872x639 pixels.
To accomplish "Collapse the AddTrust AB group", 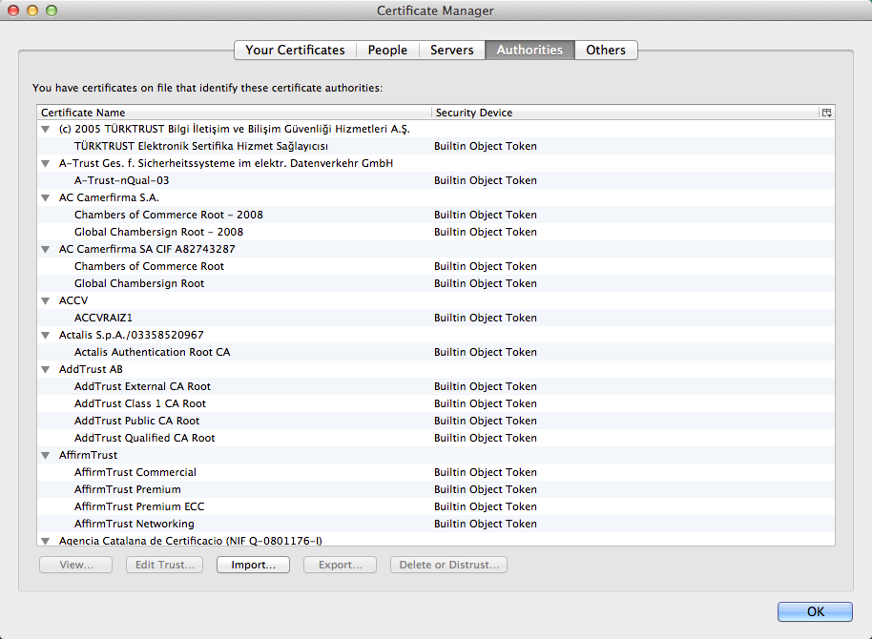I will coord(45,369).
